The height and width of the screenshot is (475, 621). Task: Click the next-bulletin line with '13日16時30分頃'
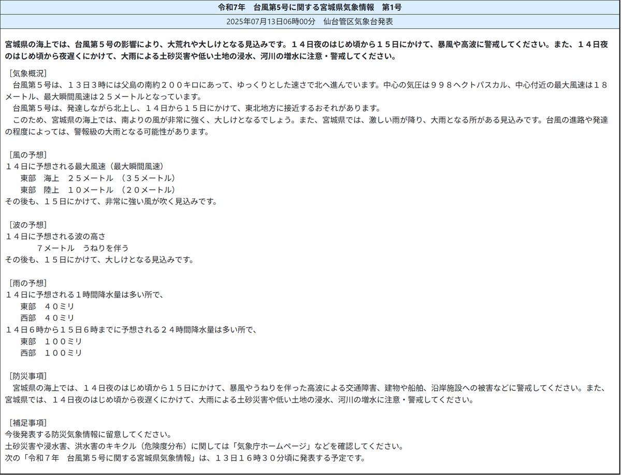pyautogui.click(x=185, y=458)
